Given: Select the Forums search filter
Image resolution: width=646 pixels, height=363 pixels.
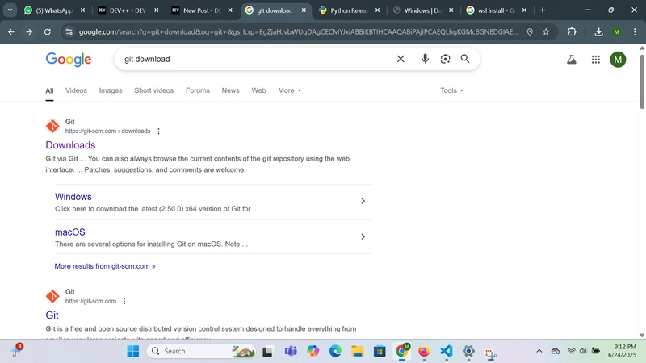Looking at the screenshot, I should coord(197,90).
